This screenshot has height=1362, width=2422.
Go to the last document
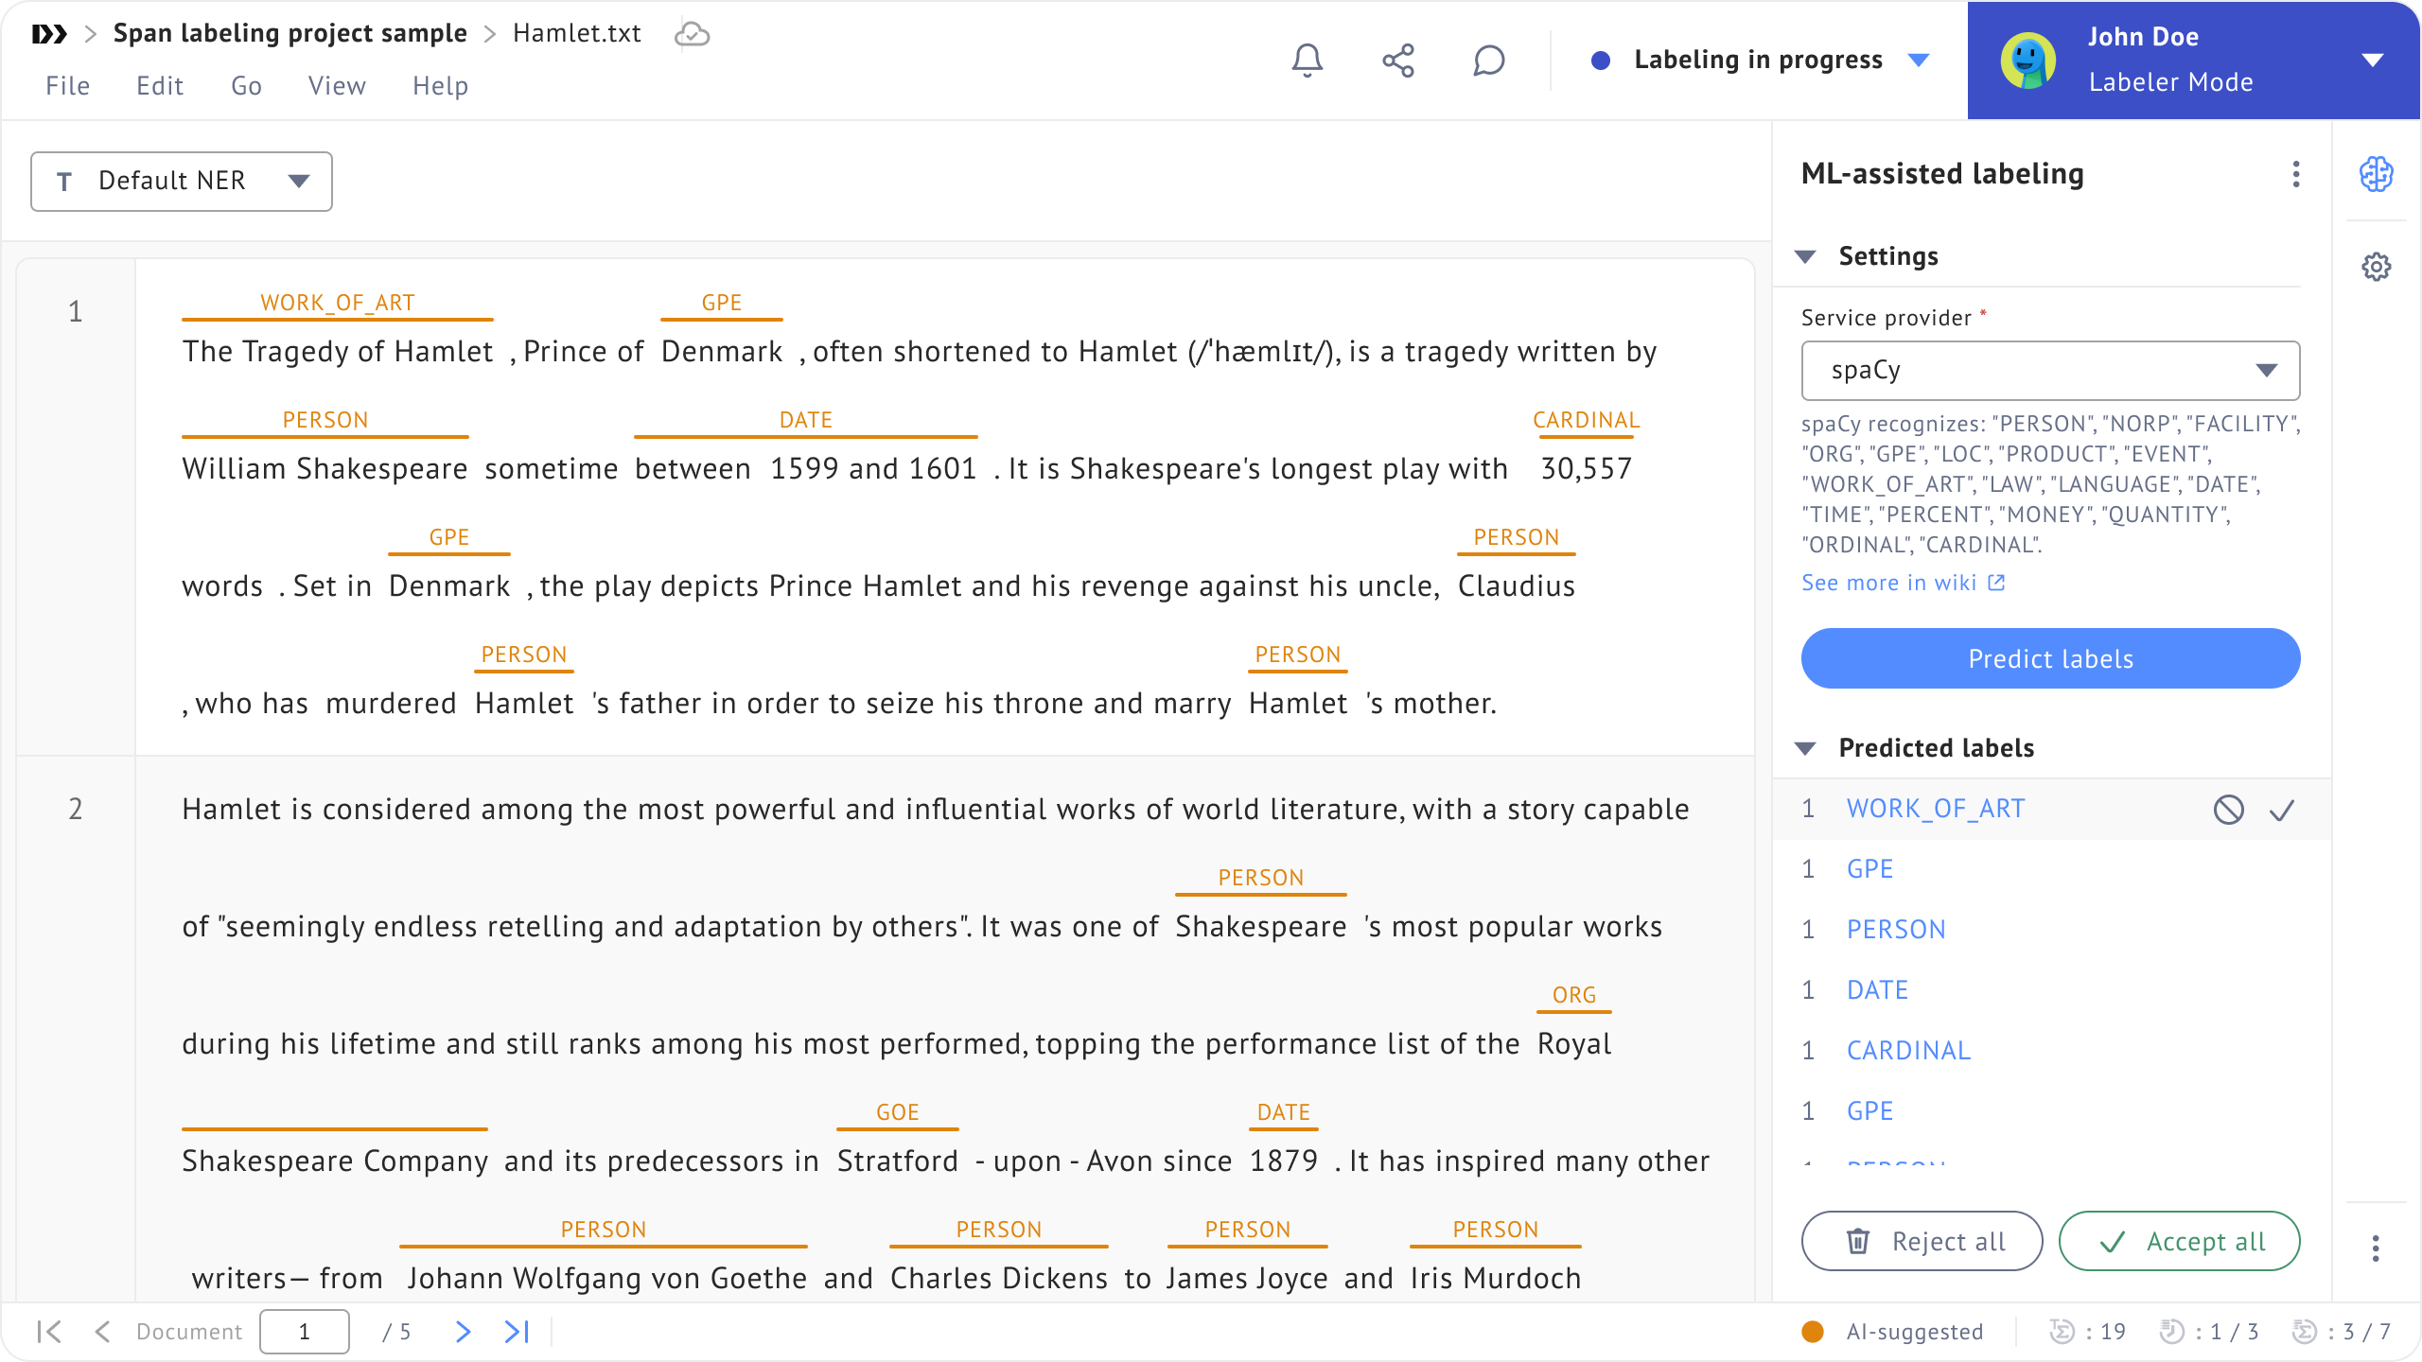(517, 1332)
